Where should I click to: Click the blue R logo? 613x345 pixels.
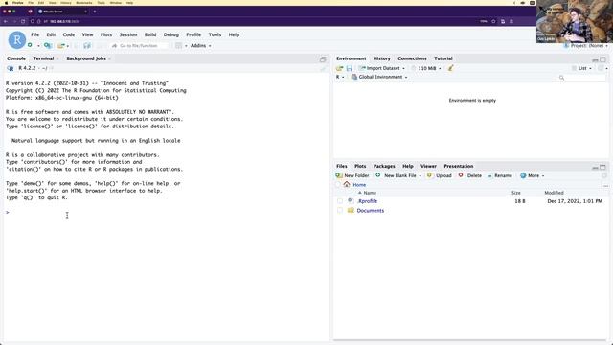(17, 40)
